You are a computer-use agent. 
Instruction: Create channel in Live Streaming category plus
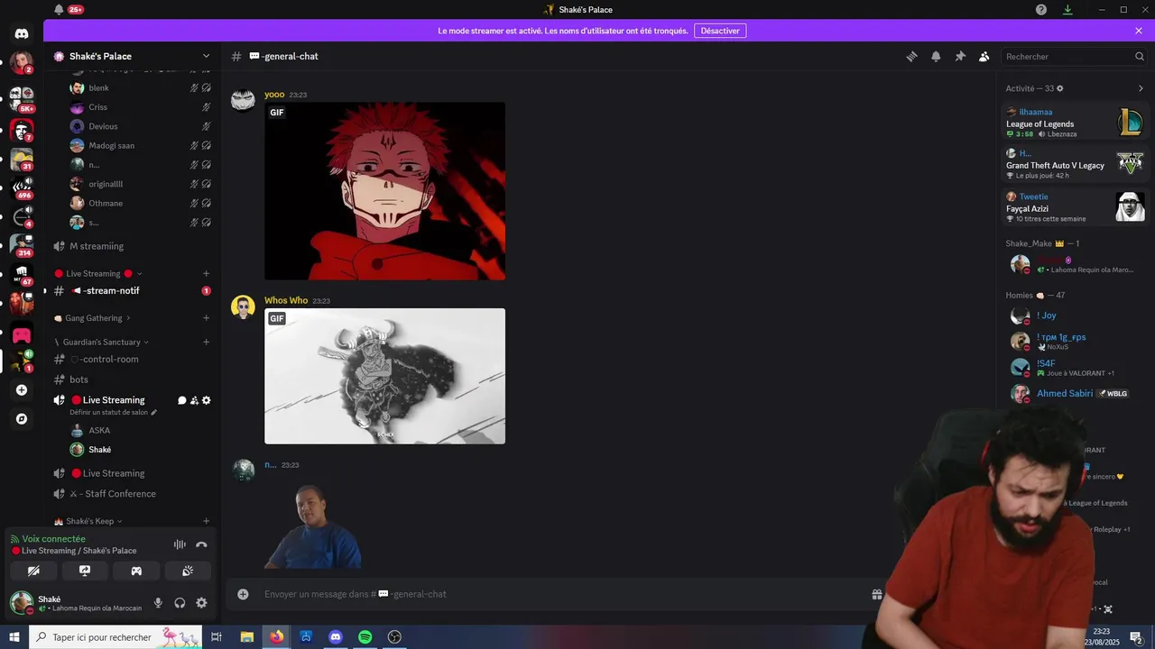(x=206, y=273)
